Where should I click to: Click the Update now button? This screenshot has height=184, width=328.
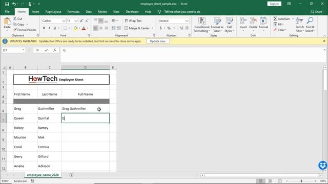point(158,41)
